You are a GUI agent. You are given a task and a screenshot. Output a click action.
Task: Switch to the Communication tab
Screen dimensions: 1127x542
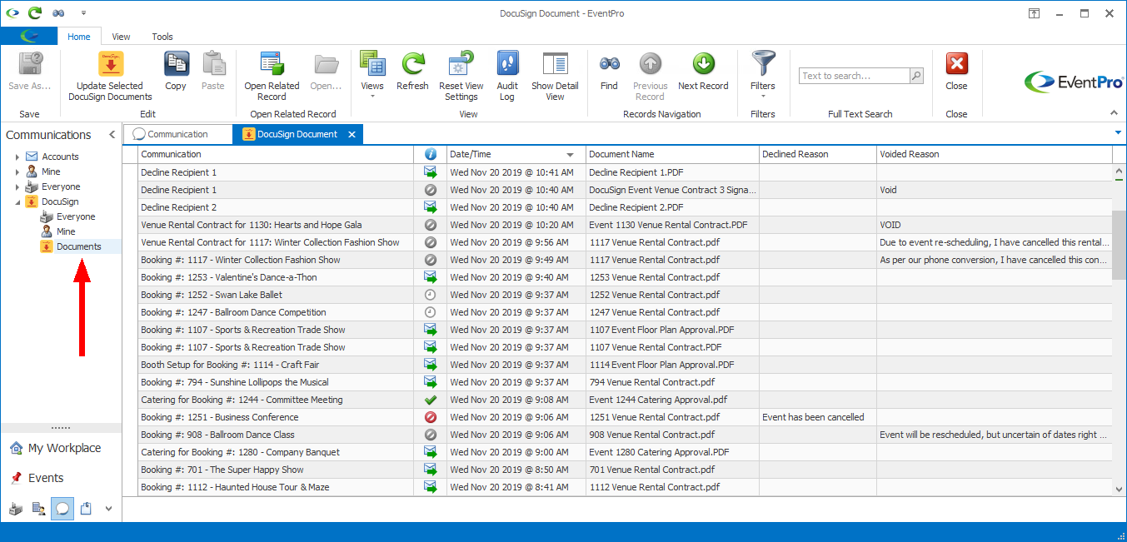(177, 134)
